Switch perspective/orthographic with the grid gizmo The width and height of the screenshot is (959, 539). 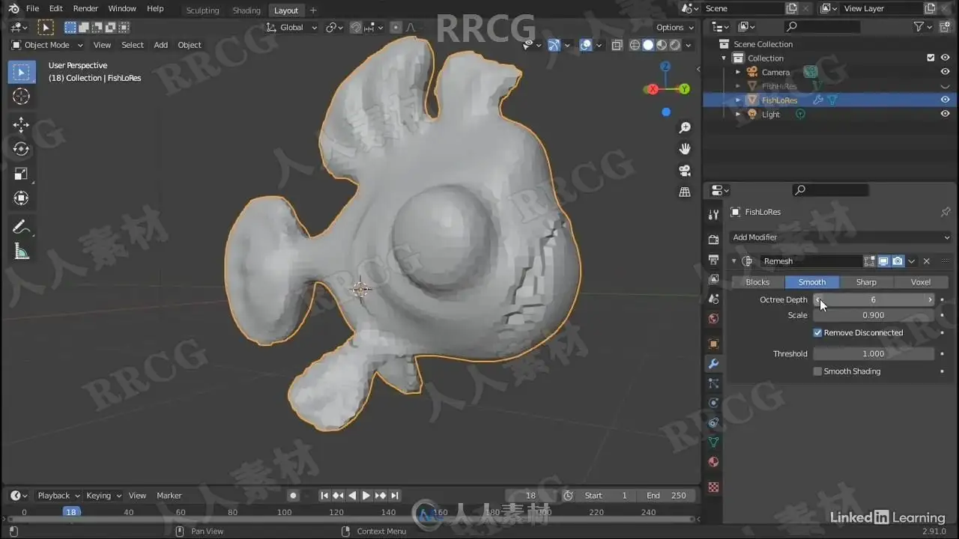[685, 192]
